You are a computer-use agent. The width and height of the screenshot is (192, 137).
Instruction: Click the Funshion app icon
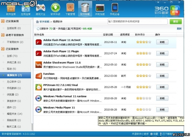point(39,76)
